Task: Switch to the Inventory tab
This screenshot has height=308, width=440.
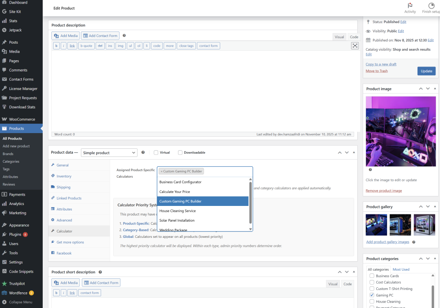Action: (x=63, y=176)
